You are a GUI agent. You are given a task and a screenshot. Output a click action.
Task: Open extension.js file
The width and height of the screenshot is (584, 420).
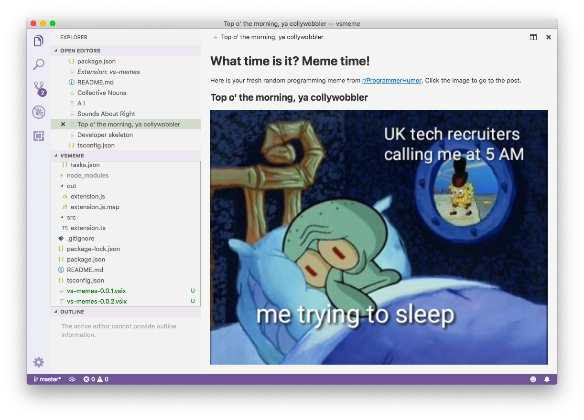click(126, 196)
